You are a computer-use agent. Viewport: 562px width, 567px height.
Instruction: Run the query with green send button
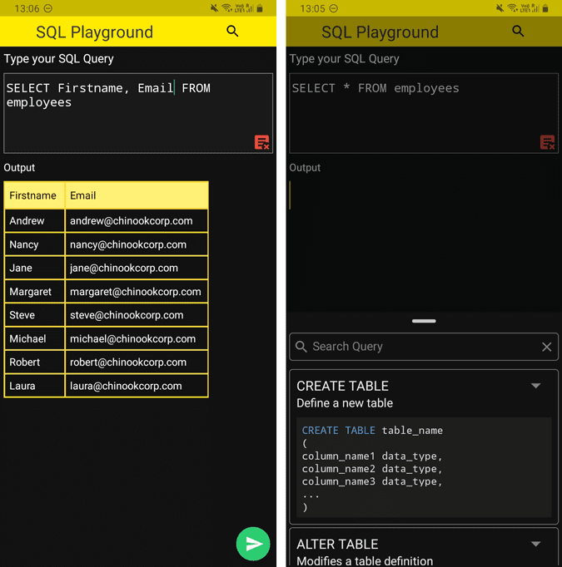click(253, 544)
